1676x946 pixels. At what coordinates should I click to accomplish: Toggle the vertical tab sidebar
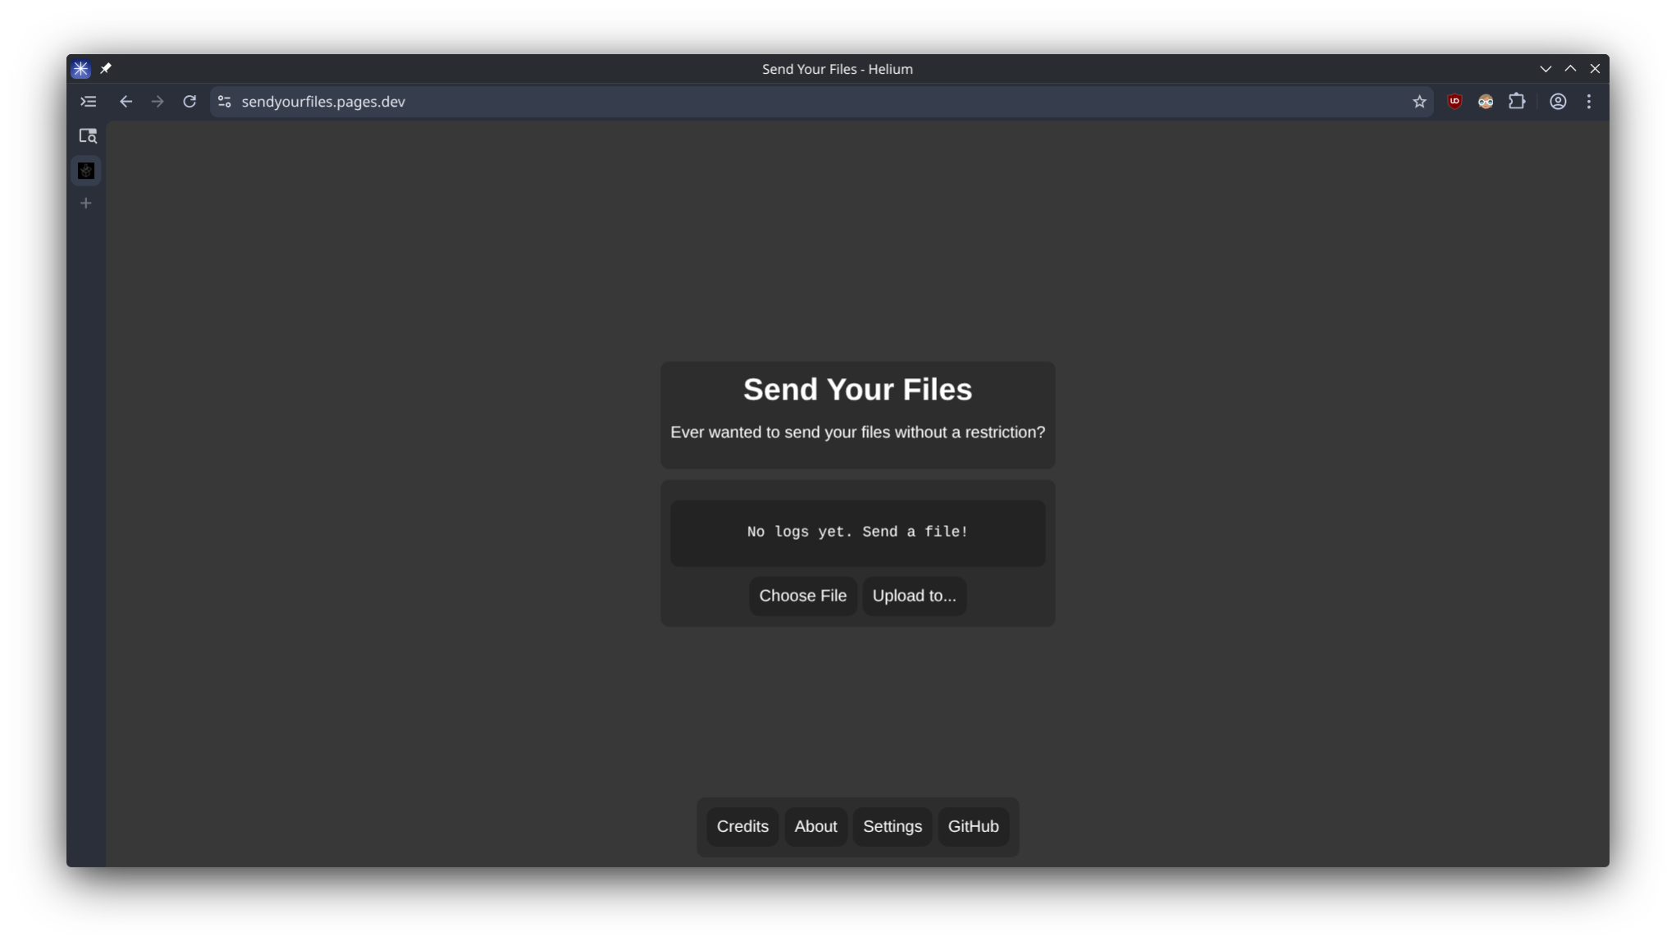tap(87, 100)
